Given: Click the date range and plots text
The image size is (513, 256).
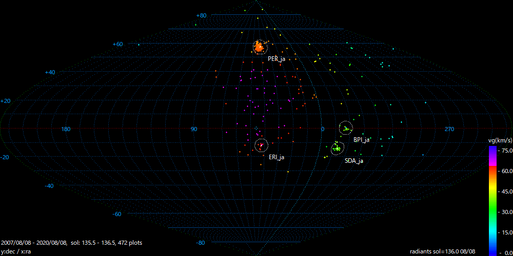Looking at the screenshot, I should (x=72, y=243).
